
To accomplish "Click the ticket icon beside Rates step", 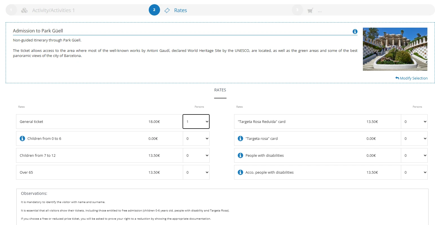I will coord(167,10).
